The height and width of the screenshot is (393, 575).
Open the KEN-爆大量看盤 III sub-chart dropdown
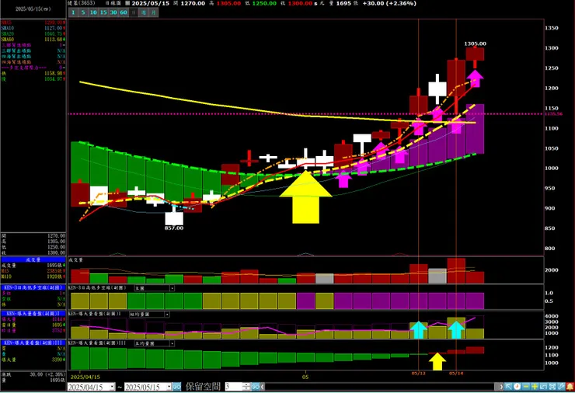(x=172, y=343)
